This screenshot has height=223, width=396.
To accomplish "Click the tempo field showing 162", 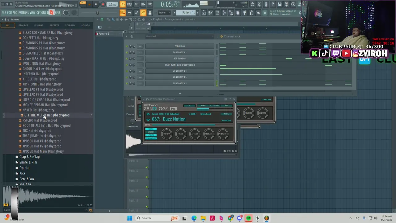I will 112,4.
